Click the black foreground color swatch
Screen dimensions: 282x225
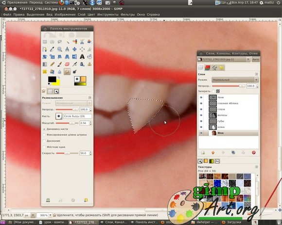point(52,79)
